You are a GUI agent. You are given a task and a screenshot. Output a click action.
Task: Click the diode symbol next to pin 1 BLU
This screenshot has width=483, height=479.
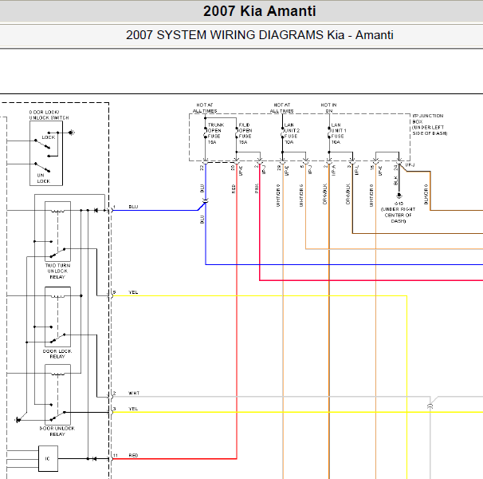96,211
